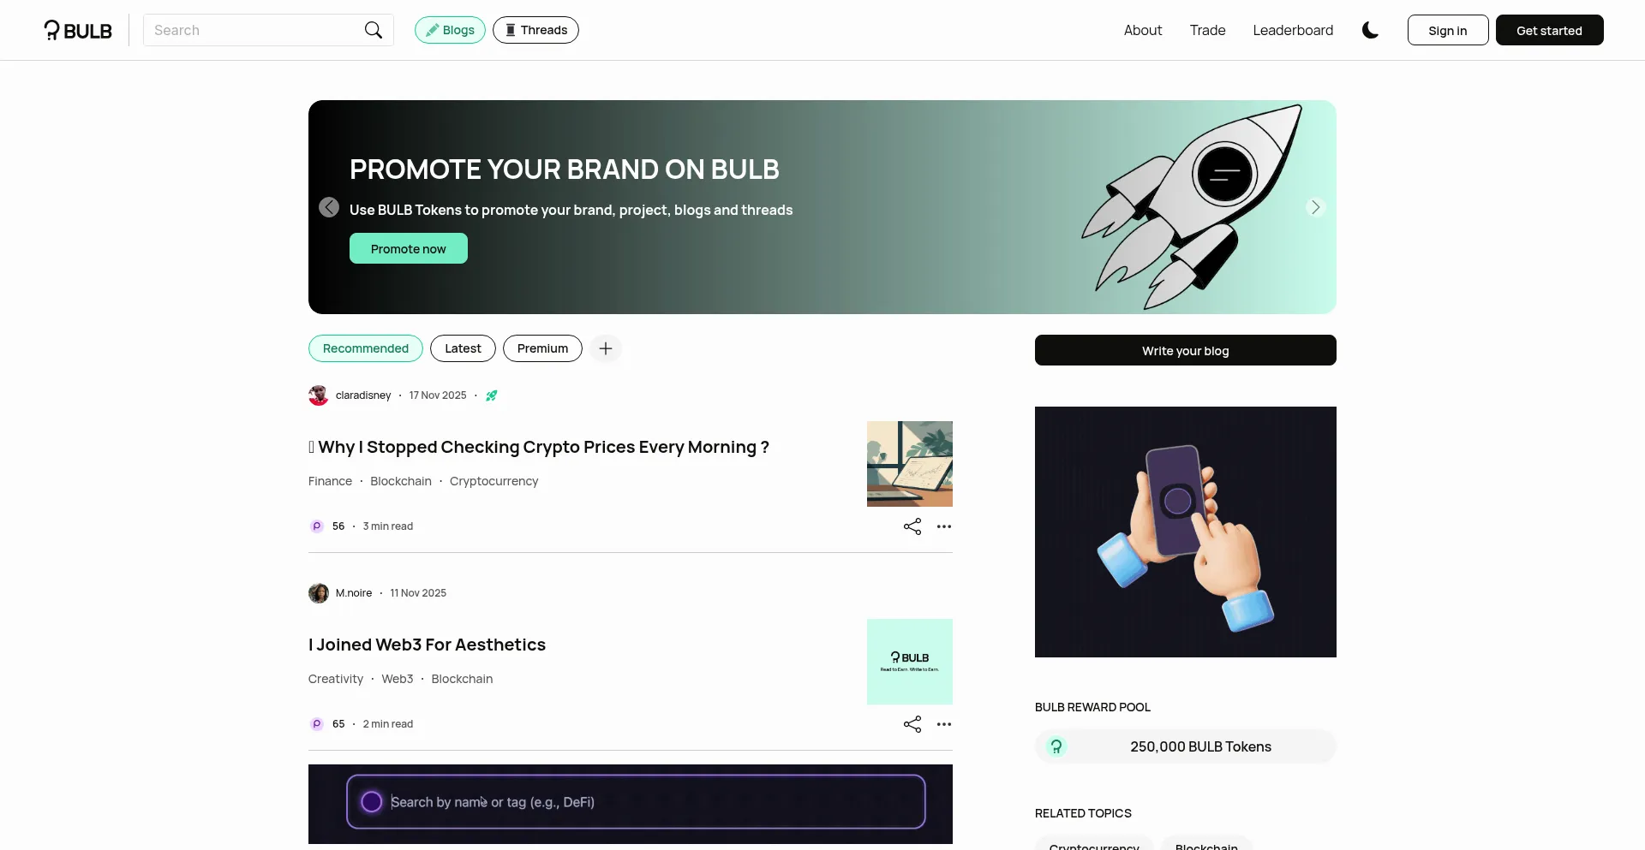Switch to the Latest tab
This screenshot has height=850, width=1645.
[x=463, y=348]
